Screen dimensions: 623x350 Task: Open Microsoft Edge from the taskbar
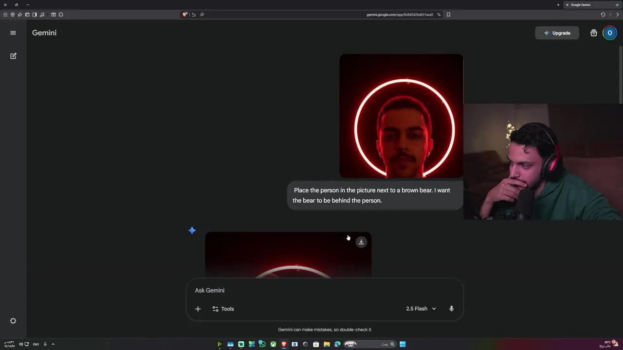pos(337,344)
